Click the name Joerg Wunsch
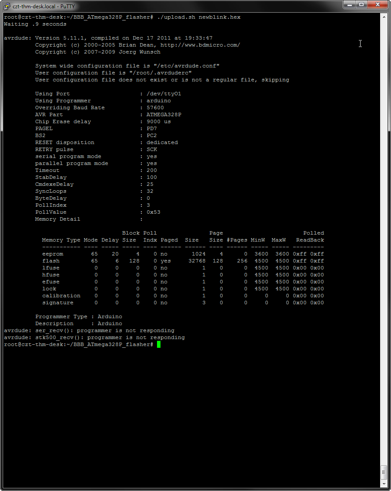 (140, 52)
